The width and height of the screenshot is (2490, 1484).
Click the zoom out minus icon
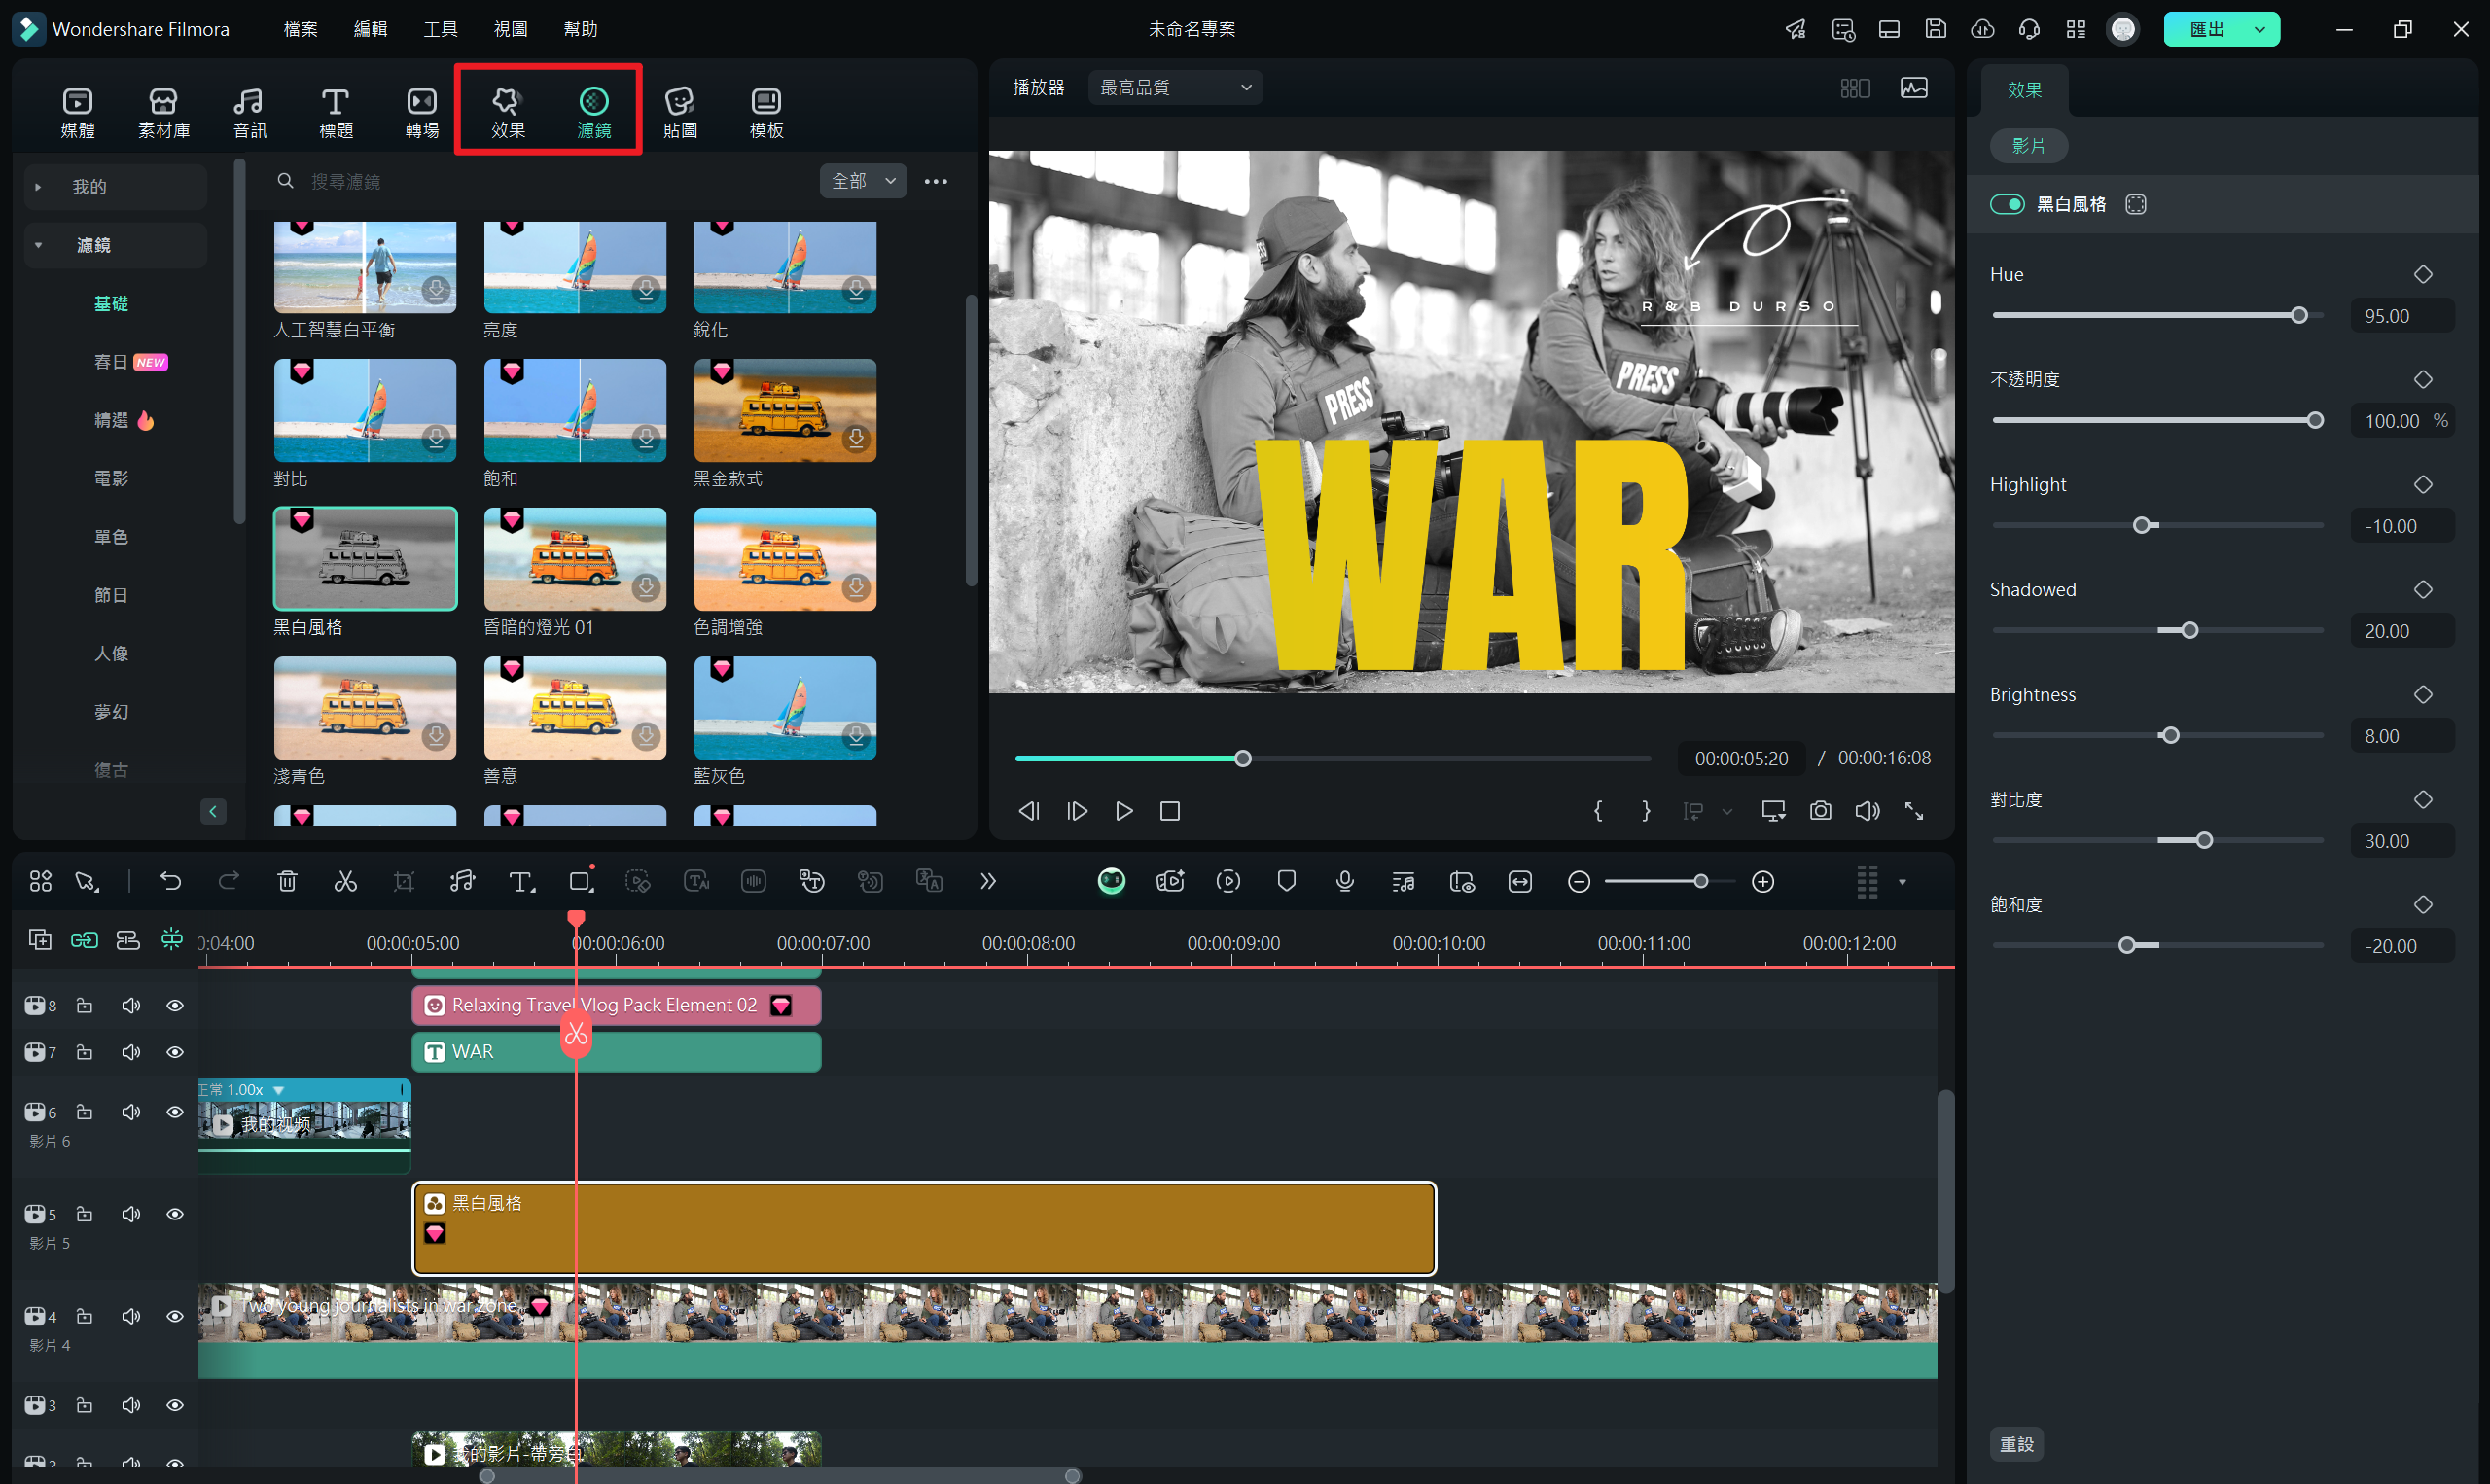[1579, 881]
